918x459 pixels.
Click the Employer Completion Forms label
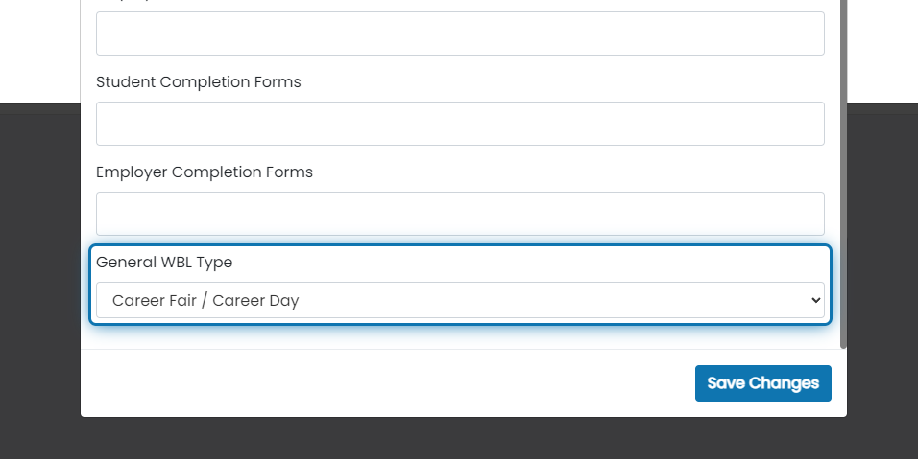point(205,172)
